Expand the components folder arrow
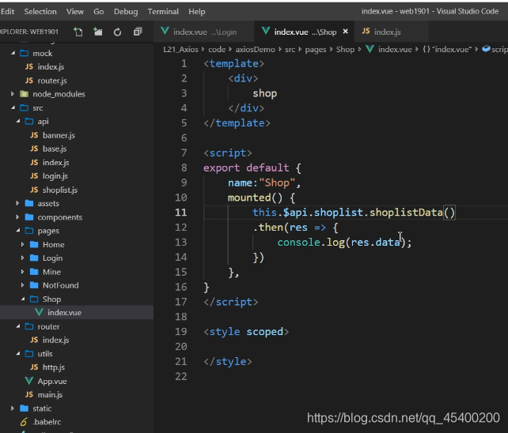 (x=17, y=216)
